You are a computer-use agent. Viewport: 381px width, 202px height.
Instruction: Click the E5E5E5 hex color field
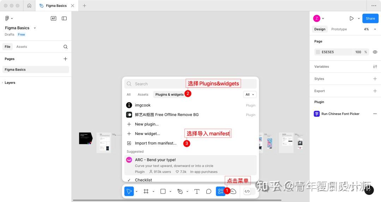[333, 52]
